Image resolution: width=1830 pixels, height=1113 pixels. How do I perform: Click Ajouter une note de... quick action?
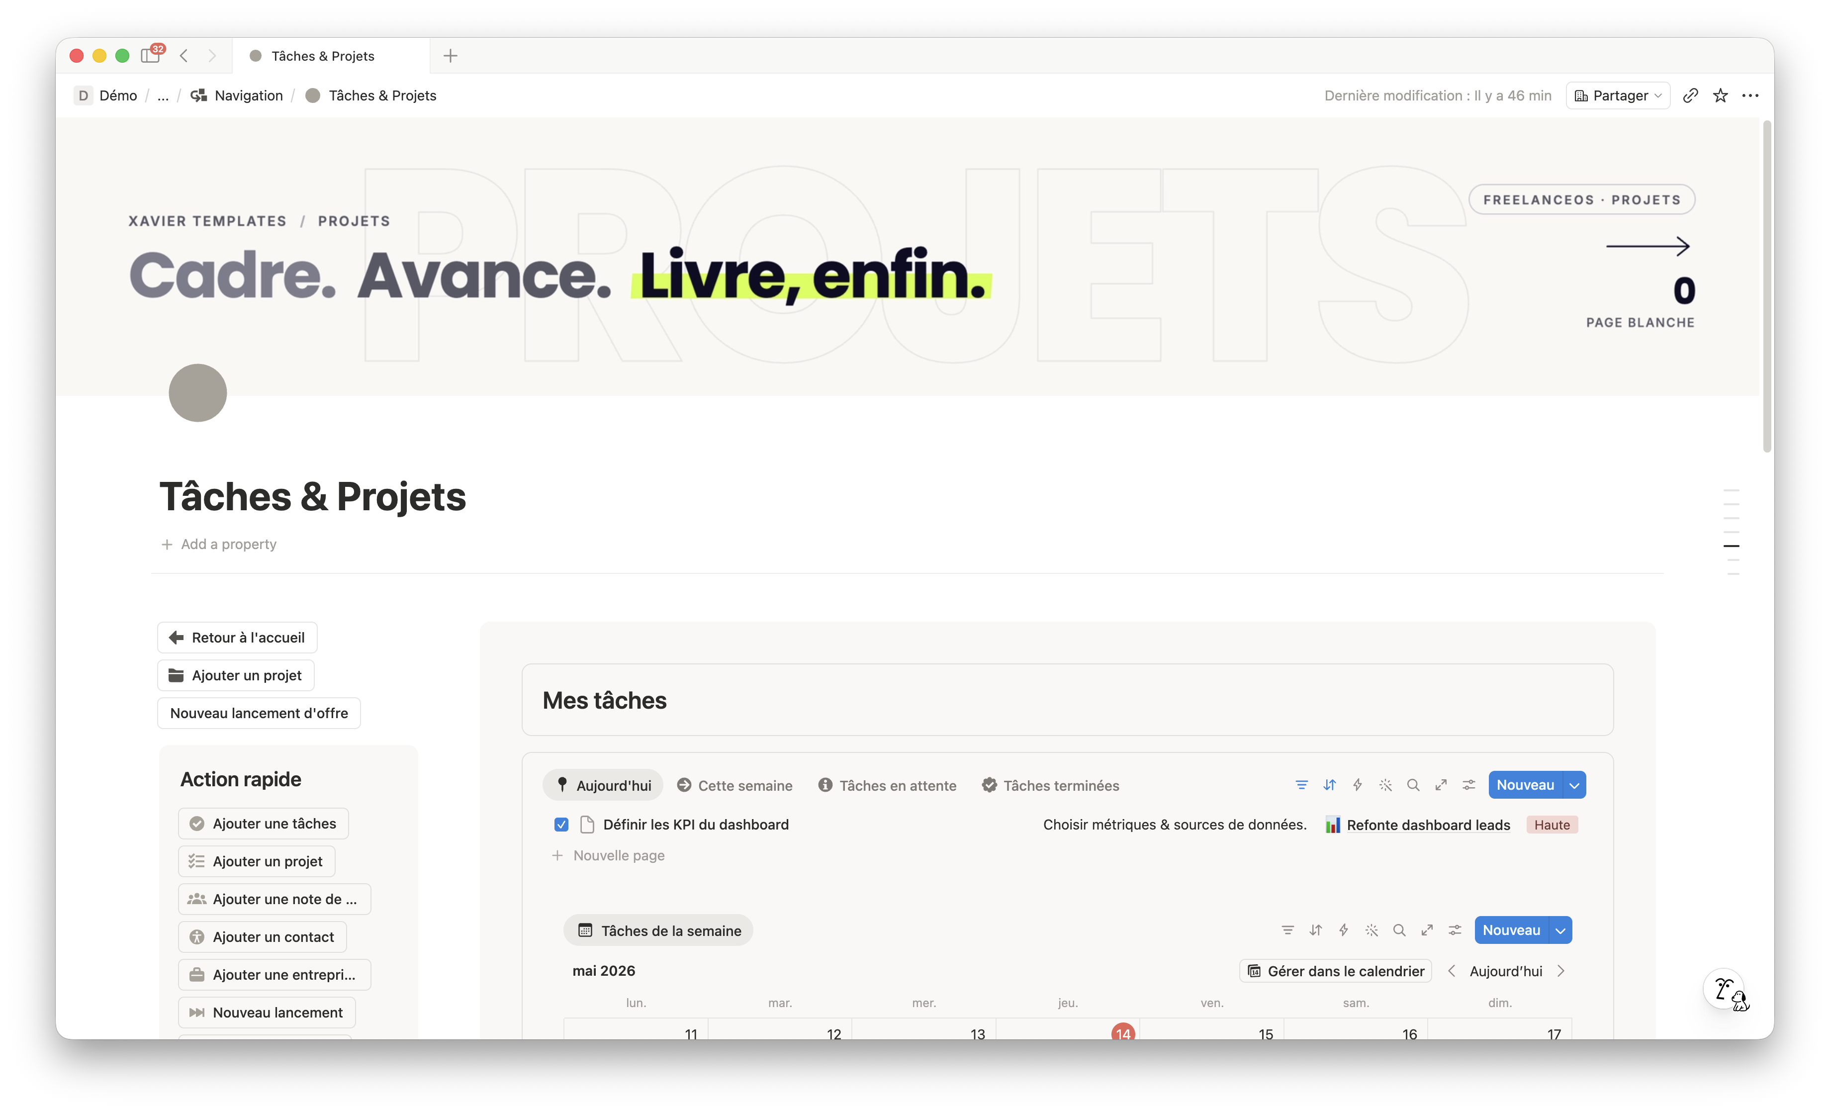click(274, 899)
